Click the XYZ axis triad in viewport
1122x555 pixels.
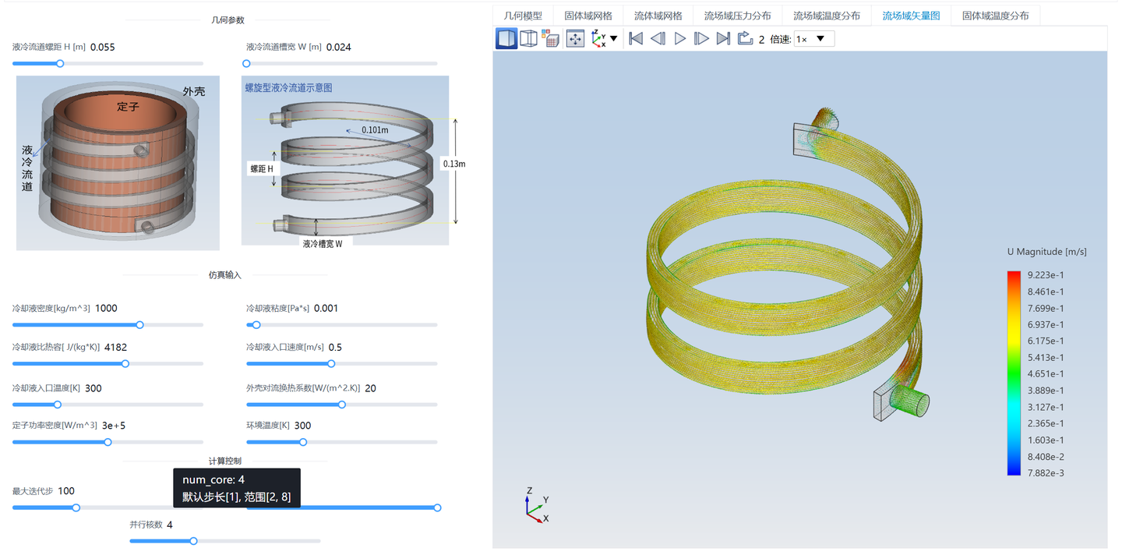[536, 504]
